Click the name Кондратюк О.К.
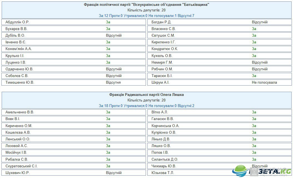This screenshot has width=293, height=179. point(165,49)
